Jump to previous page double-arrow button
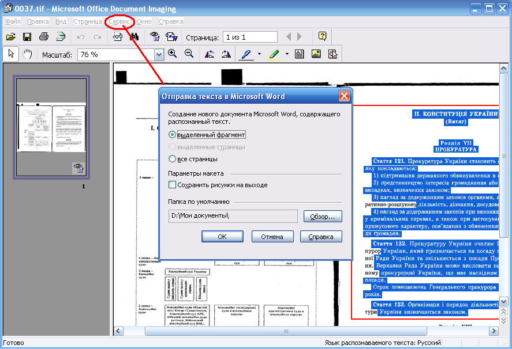This screenshot has width=512, height=349. pos(503,312)
